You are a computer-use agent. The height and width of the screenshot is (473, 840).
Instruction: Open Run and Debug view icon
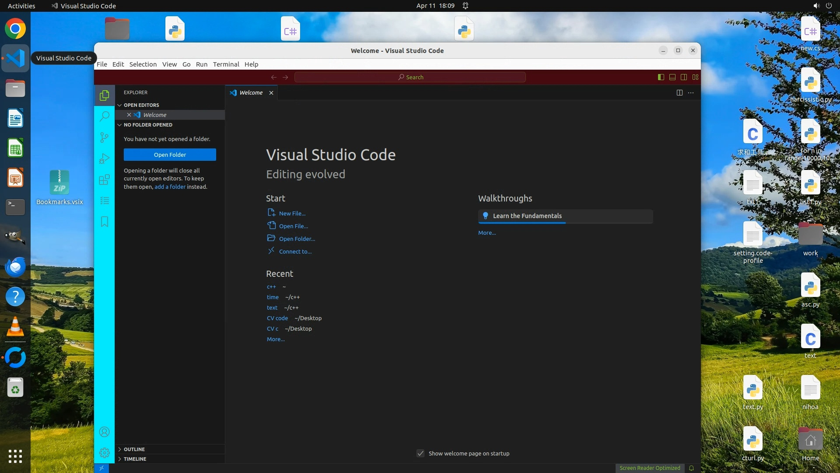tap(104, 159)
